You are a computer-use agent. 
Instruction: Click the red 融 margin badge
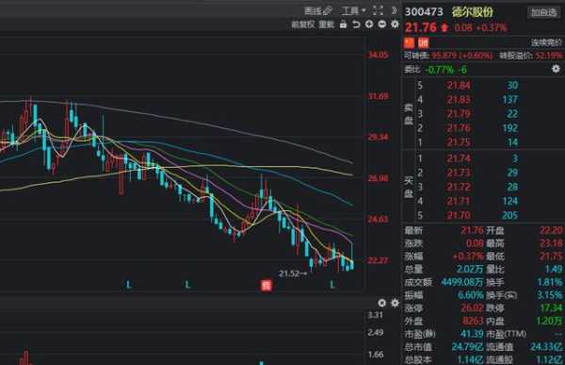pos(424,43)
